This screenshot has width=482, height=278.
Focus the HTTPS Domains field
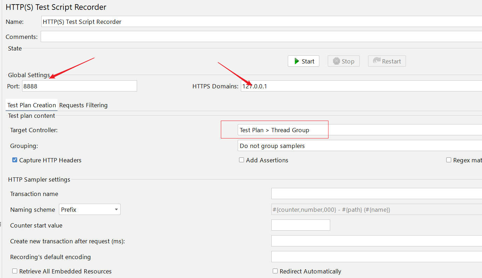(x=361, y=86)
